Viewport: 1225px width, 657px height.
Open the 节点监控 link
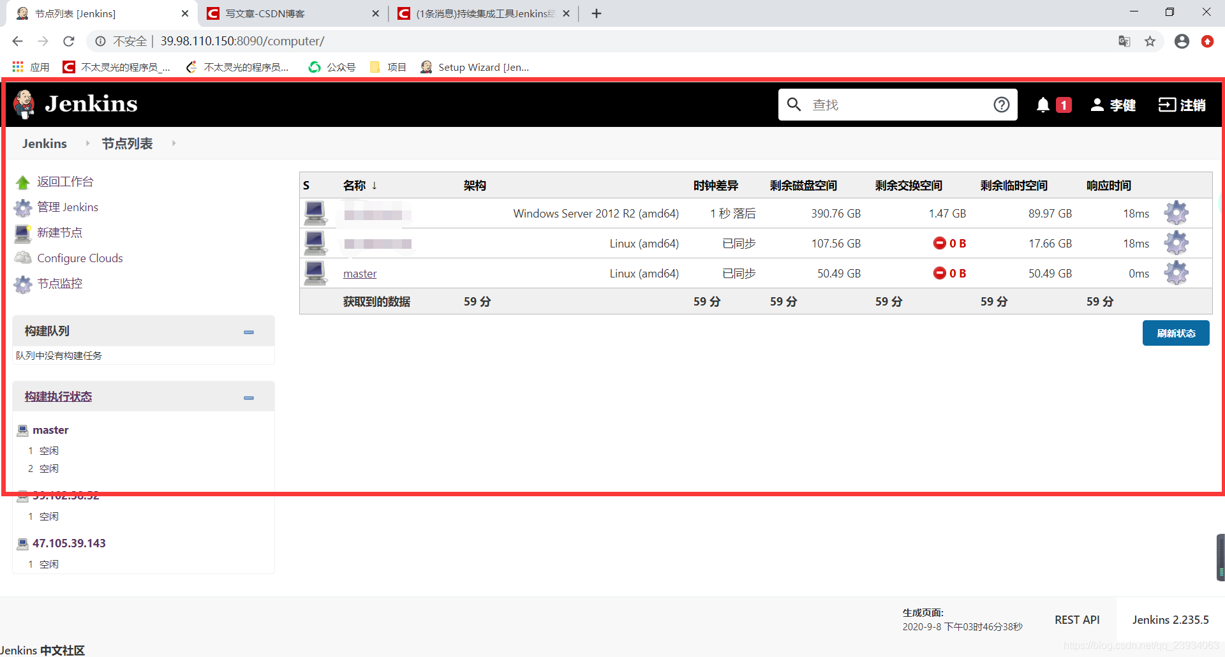[60, 284]
